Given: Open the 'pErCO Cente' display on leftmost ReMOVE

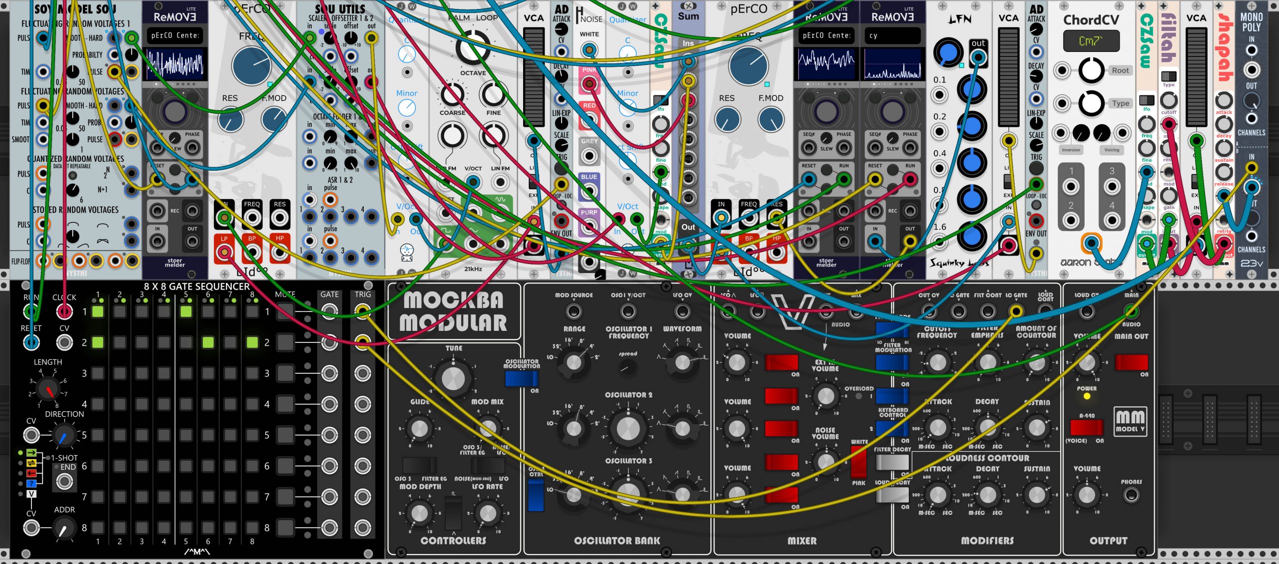Looking at the screenshot, I should [x=175, y=35].
